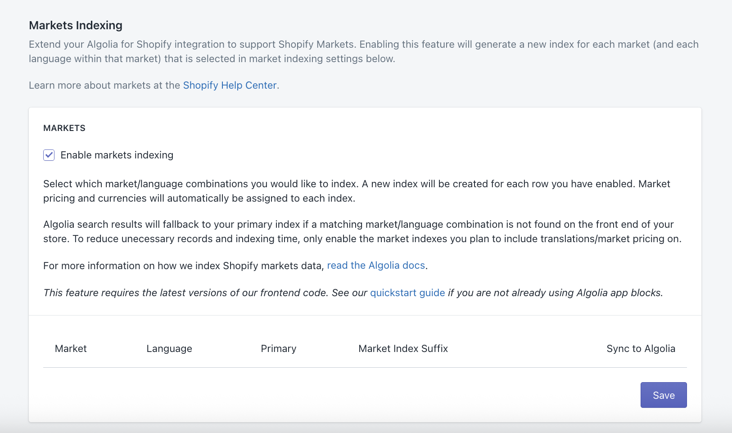Viewport: 732px width, 433px height.
Task: Click the Markets Indexing page heading
Action: click(x=76, y=26)
